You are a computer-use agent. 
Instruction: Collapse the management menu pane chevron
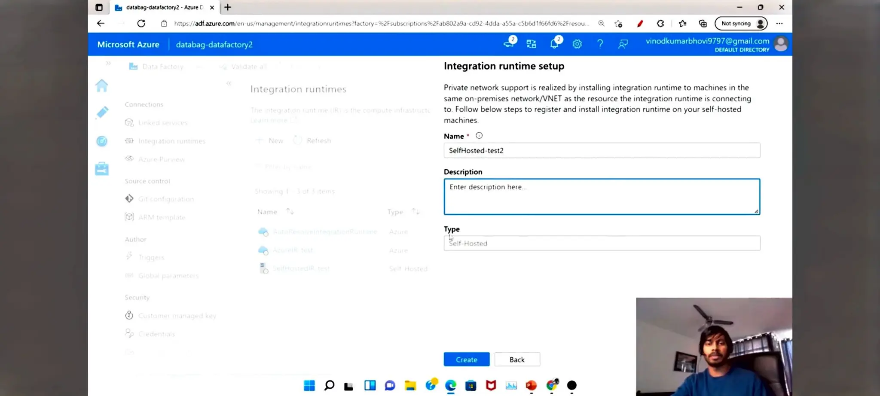[x=229, y=83]
